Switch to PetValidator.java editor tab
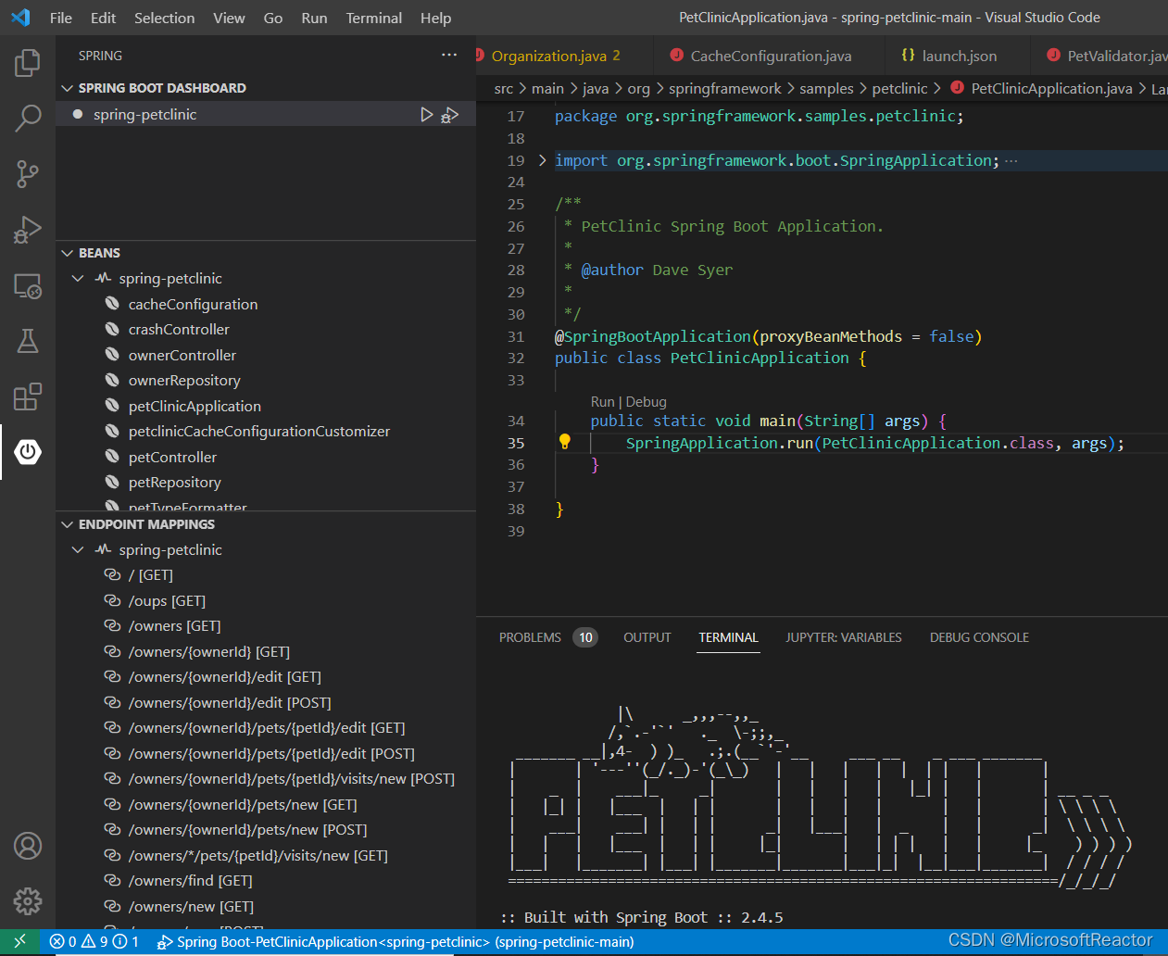The width and height of the screenshot is (1168, 956). [x=1099, y=56]
